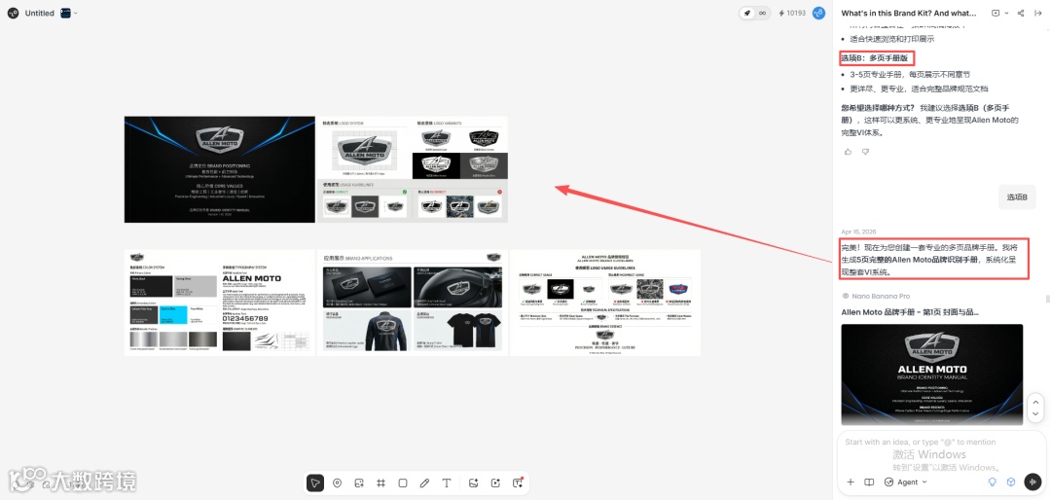Select the pencil draw tool
The height and width of the screenshot is (500, 1051).
(424, 482)
